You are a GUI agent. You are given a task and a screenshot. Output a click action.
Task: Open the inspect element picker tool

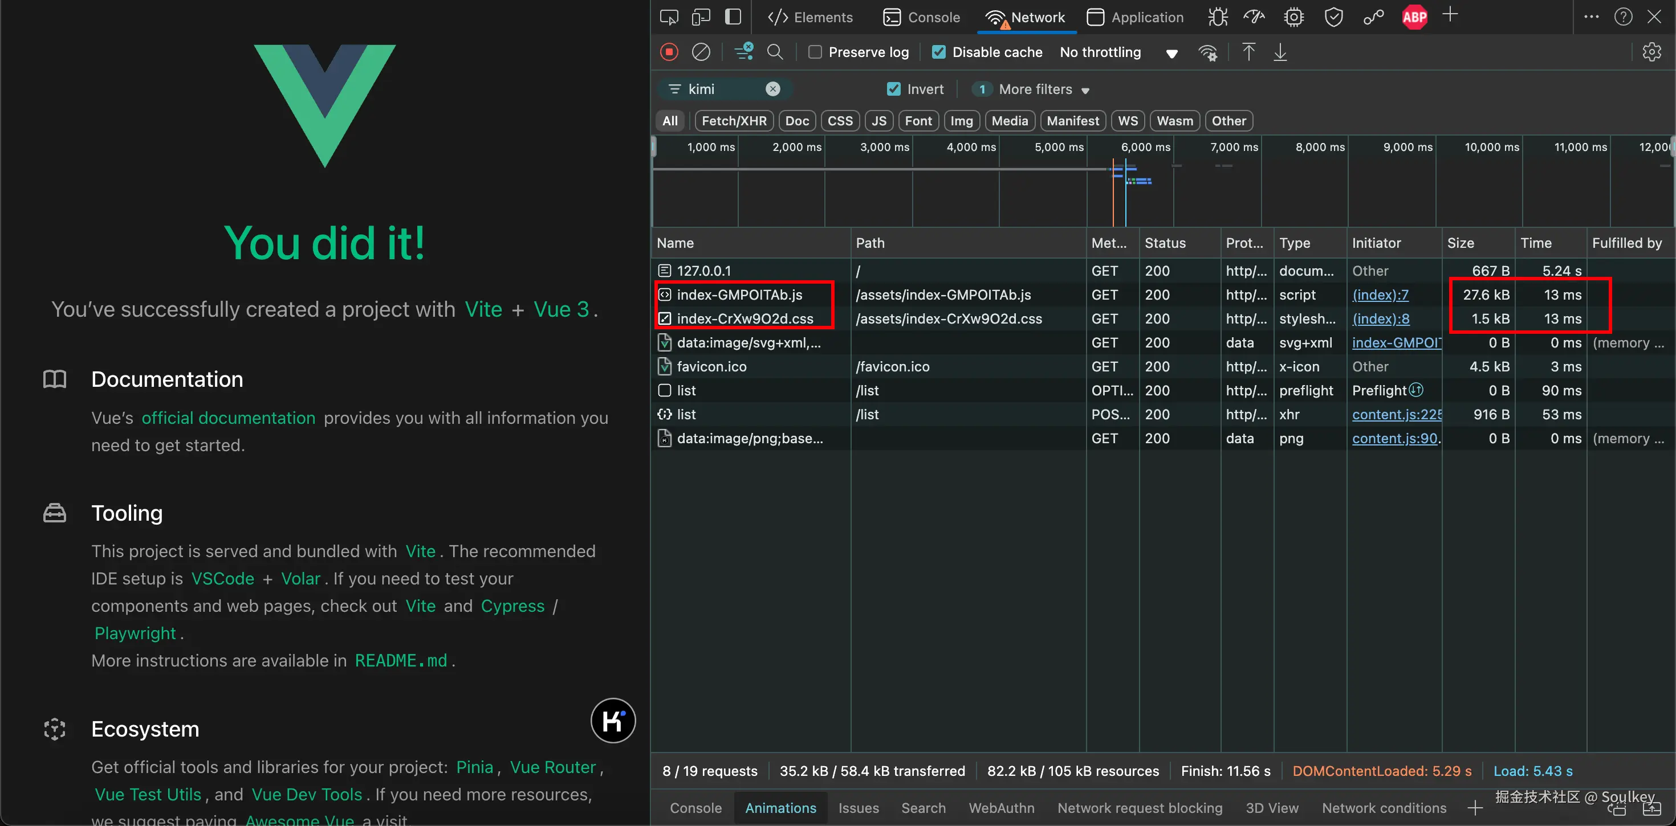pos(669,17)
